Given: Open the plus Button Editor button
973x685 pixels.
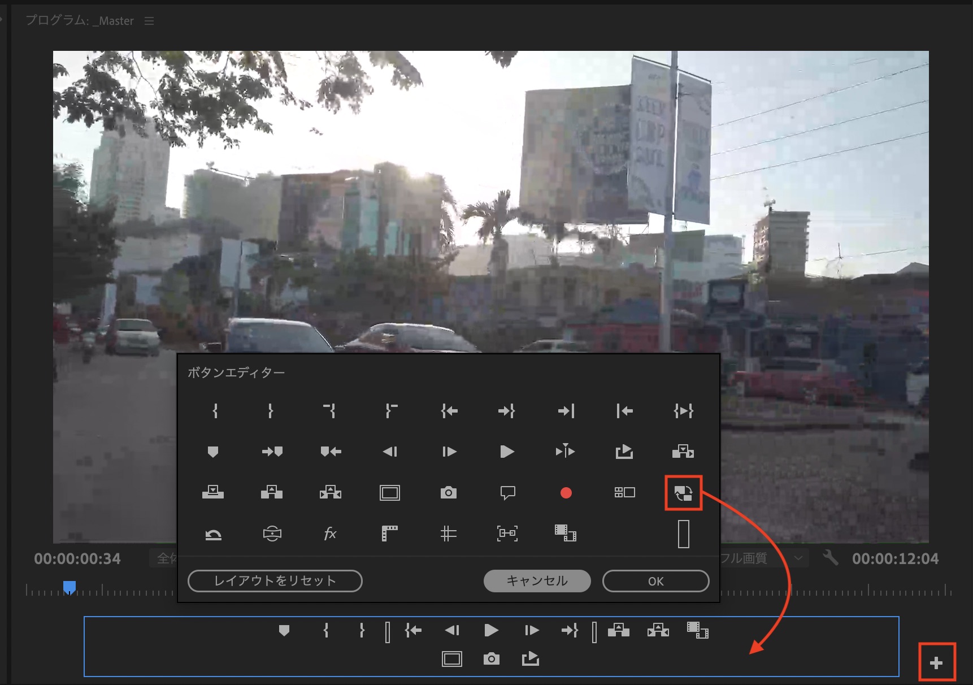Looking at the screenshot, I should pos(936,663).
